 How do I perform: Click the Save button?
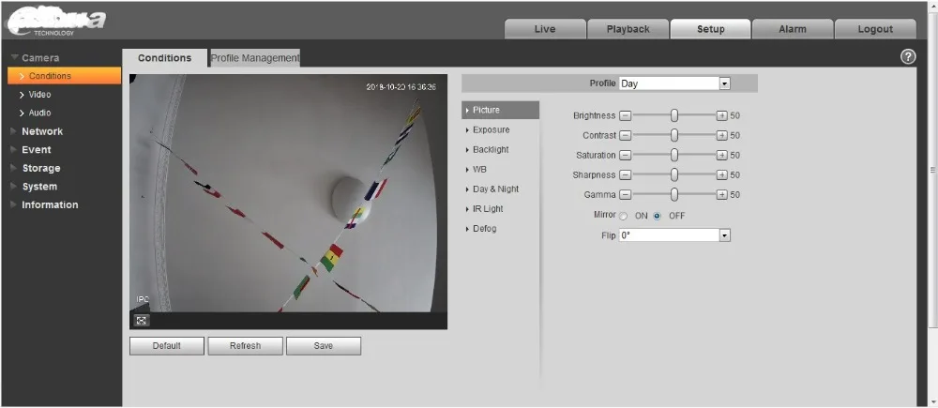point(324,346)
